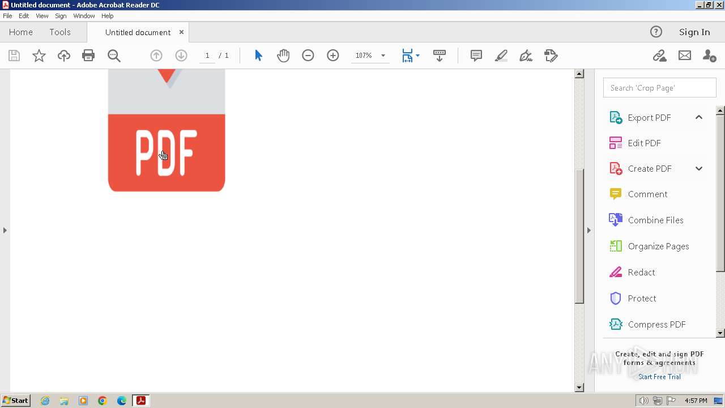
Task: Click Create PDF label
Action: [x=650, y=168]
